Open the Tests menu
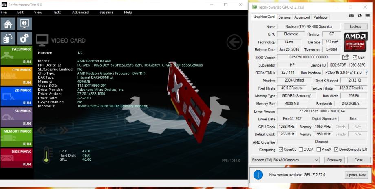375x189 pixels. pyautogui.click(x=57, y=13)
